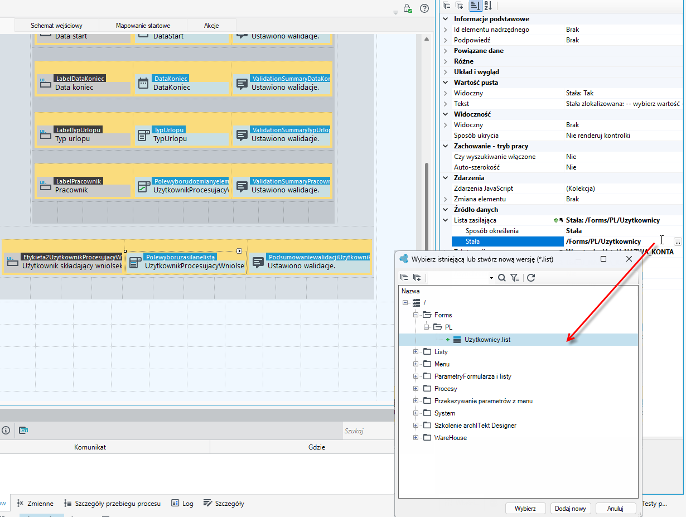Open the search dropdown in the list dialog

coord(491,278)
